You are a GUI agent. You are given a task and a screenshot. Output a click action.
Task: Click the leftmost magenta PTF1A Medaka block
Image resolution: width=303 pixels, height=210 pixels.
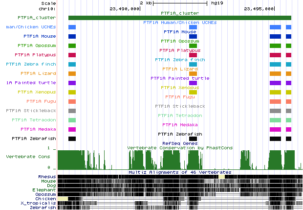click(x=72, y=130)
